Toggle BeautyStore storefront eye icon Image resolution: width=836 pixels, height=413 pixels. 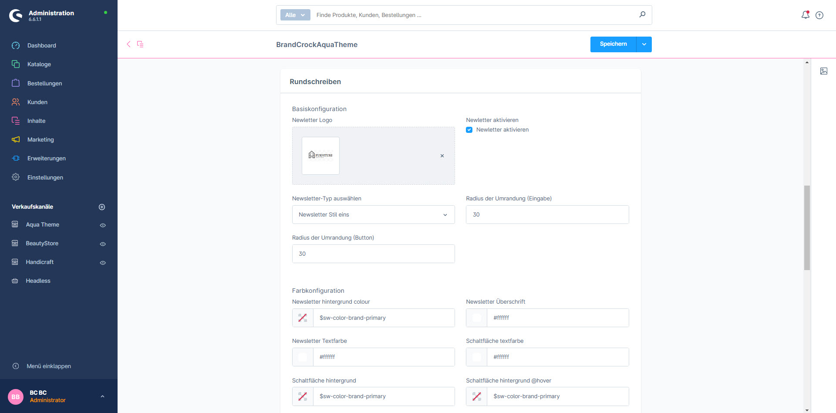(x=103, y=244)
